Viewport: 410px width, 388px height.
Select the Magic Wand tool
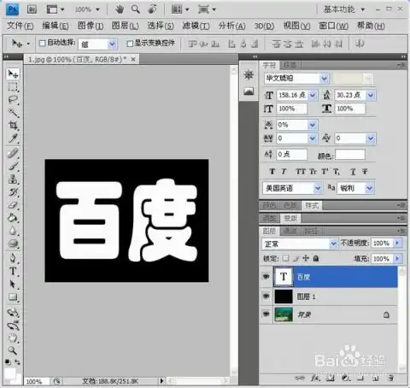[13, 113]
